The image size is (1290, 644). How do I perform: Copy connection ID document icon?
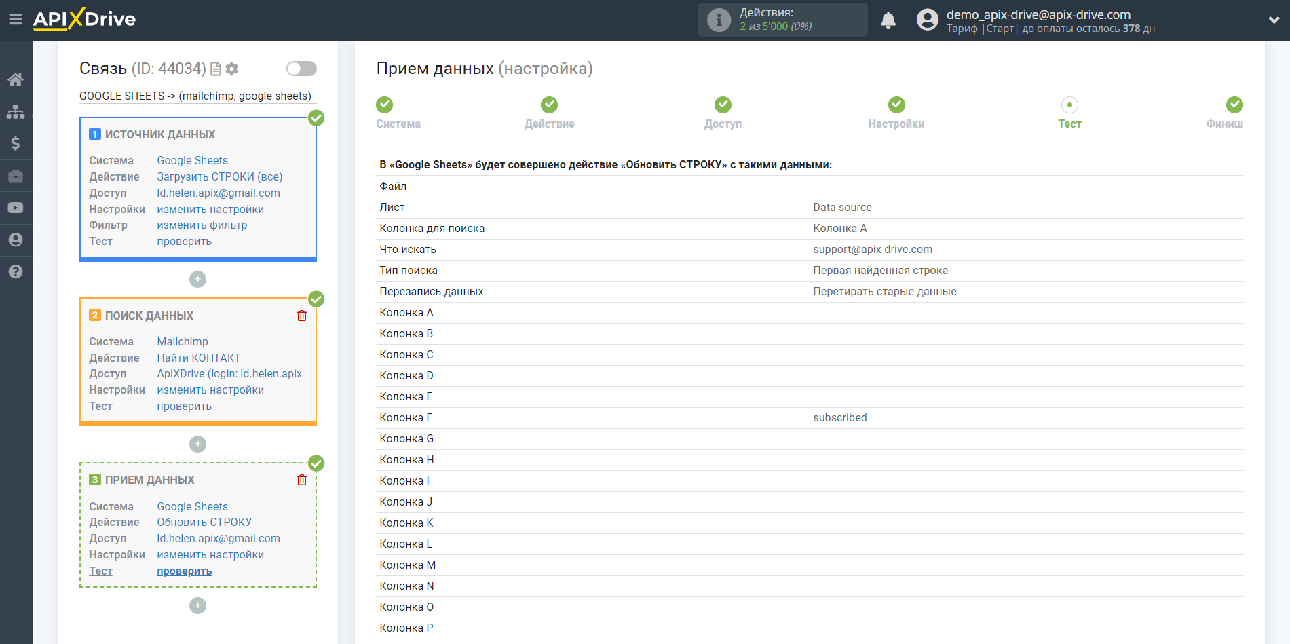pos(216,69)
